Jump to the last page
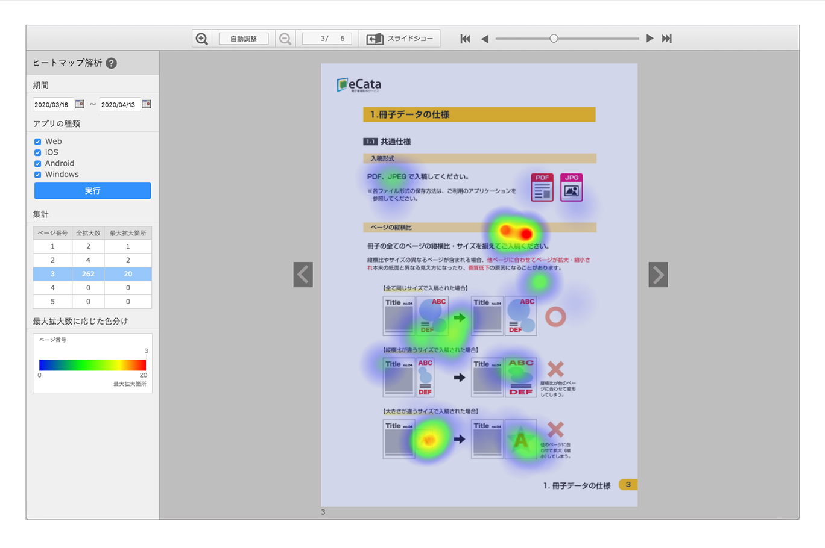 pyautogui.click(x=666, y=39)
